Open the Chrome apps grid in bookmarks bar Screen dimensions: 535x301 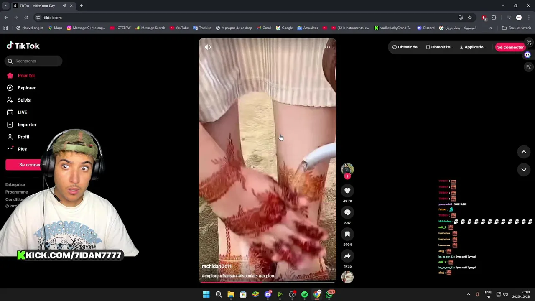click(x=5, y=28)
